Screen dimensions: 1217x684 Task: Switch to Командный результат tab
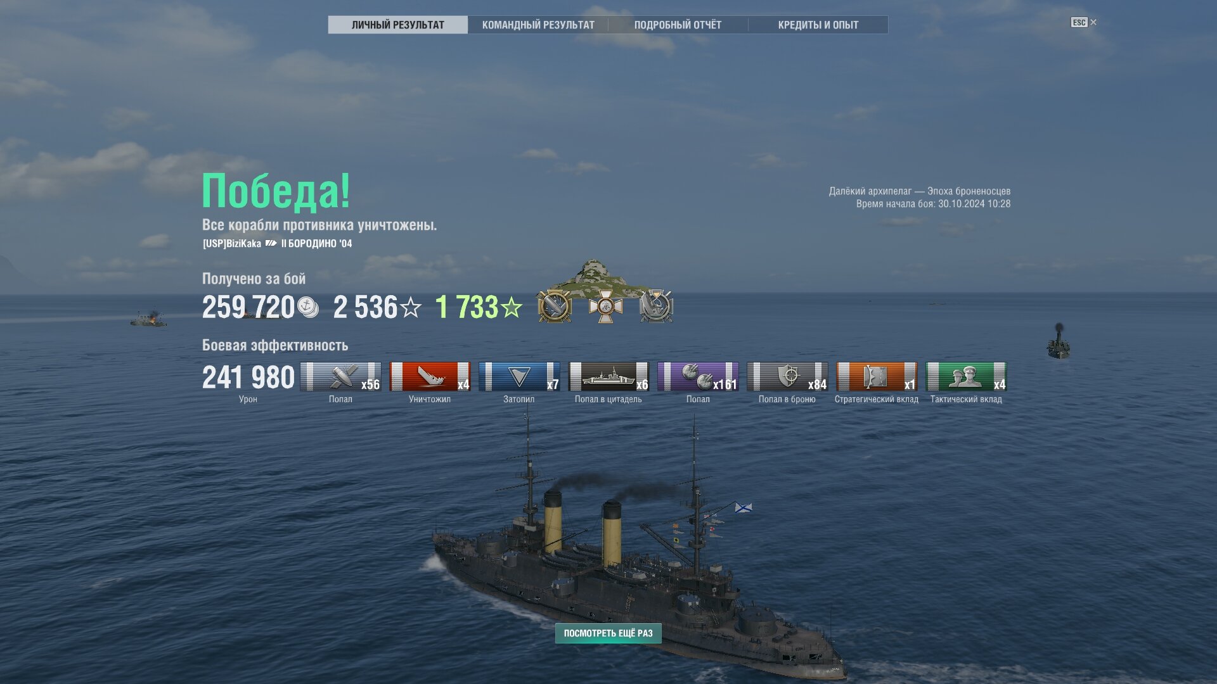(x=538, y=25)
